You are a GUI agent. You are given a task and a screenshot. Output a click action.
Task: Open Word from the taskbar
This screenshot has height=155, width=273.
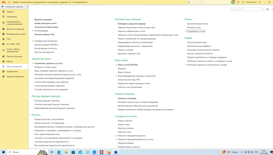(x=116, y=152)
